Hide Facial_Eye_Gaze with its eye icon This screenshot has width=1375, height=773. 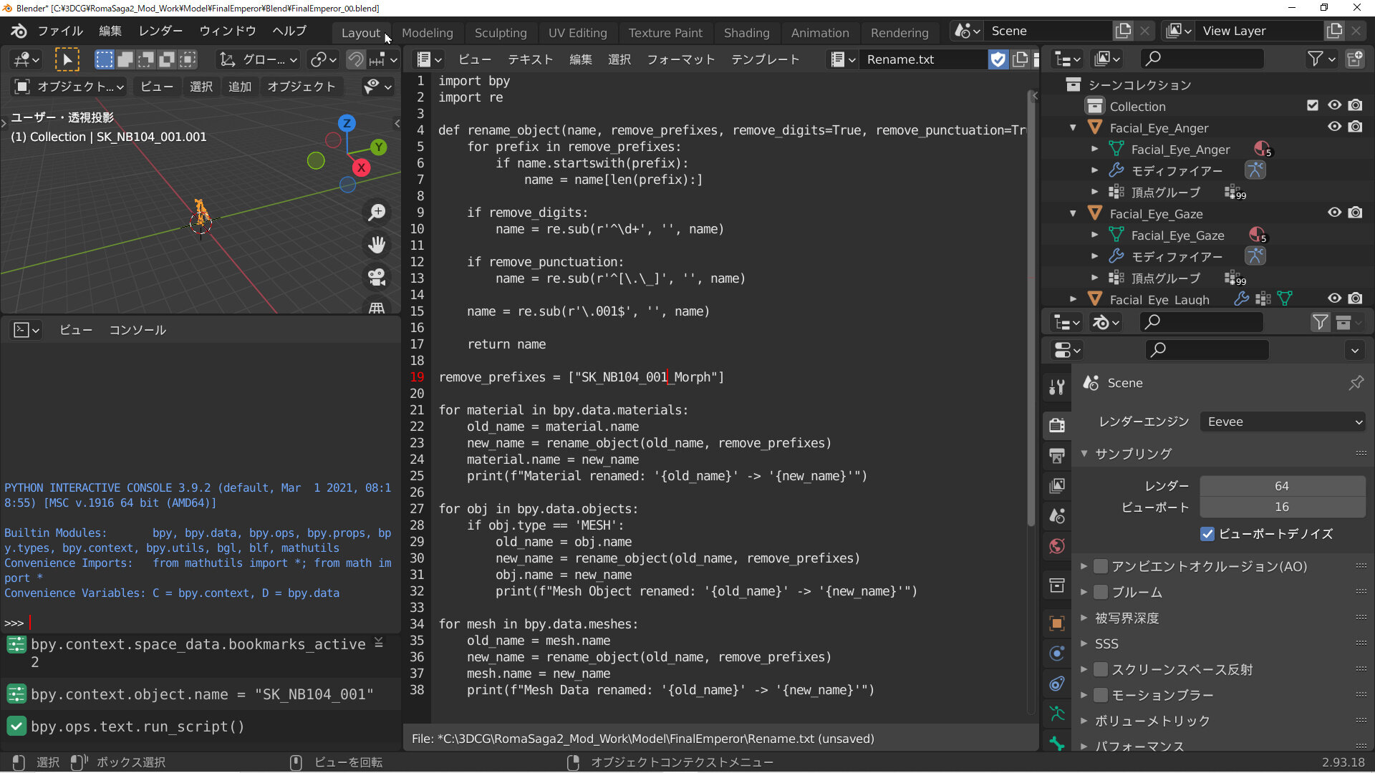[1334, 213]
